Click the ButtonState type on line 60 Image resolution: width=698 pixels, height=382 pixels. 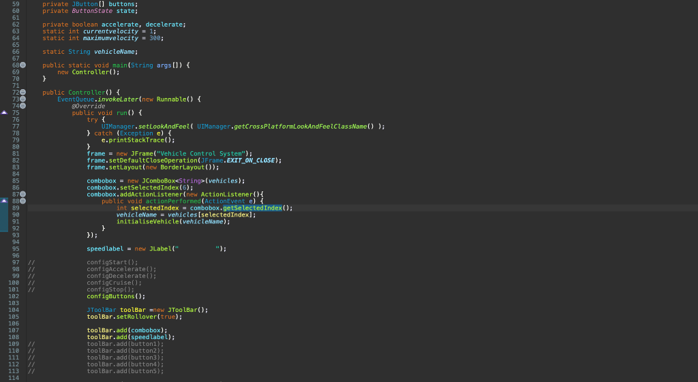92,11
